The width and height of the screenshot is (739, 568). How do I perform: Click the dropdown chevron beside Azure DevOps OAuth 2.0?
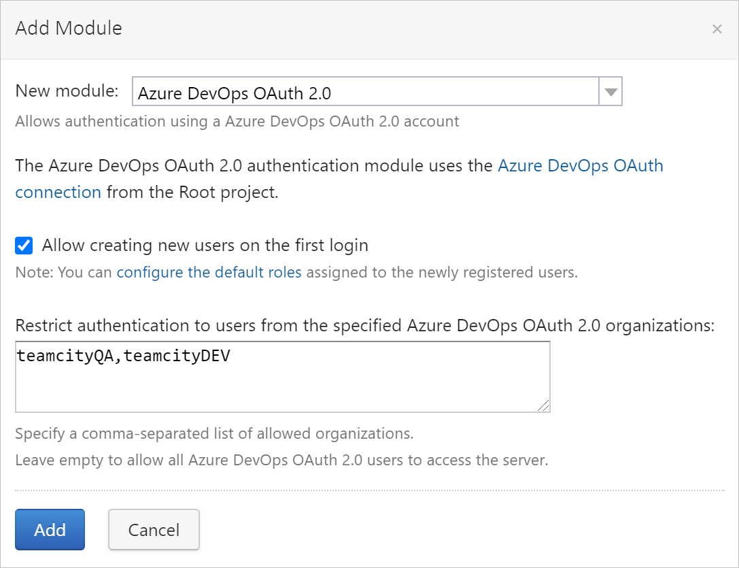pos(610,90)
